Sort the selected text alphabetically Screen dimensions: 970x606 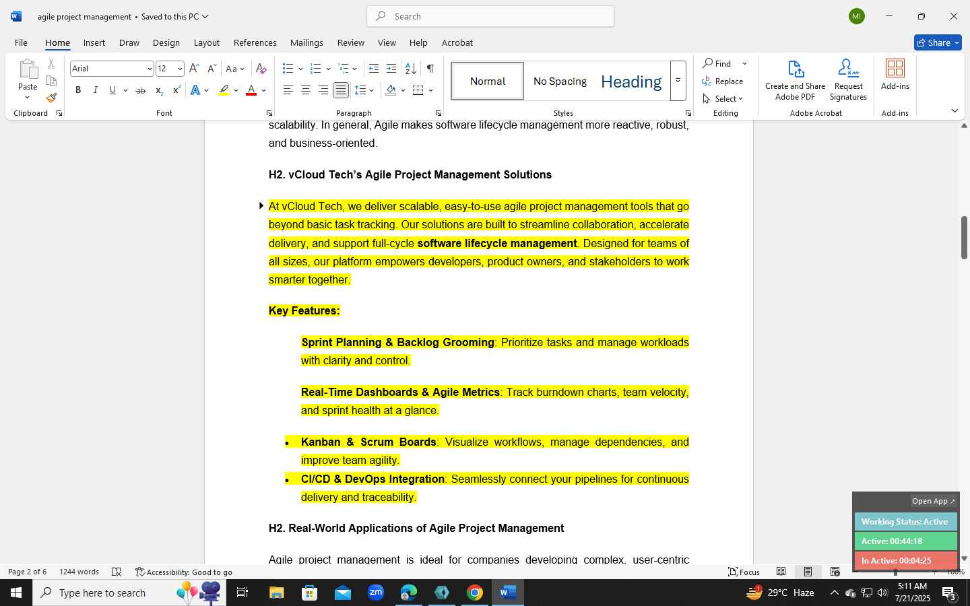410,69
